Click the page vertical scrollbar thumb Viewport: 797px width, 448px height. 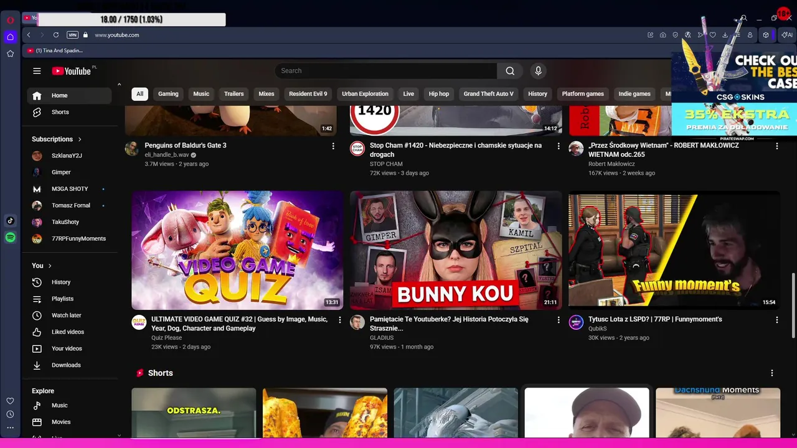[x=793, y=305]
